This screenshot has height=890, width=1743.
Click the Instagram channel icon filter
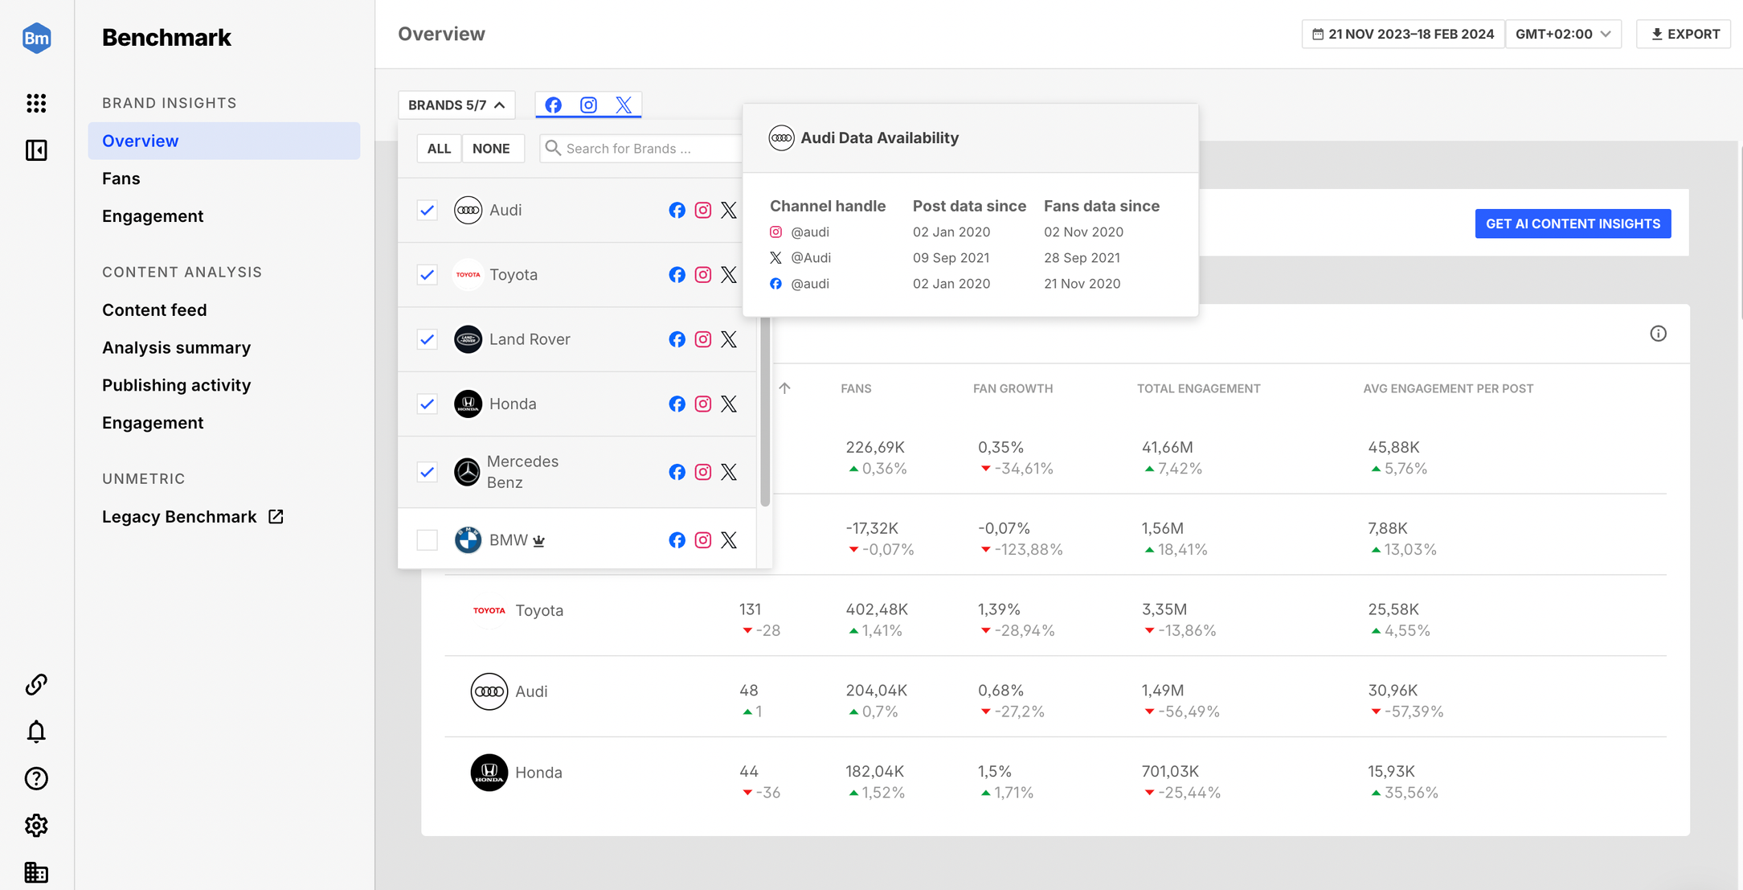pyautogui.click(x=588, y=103)
